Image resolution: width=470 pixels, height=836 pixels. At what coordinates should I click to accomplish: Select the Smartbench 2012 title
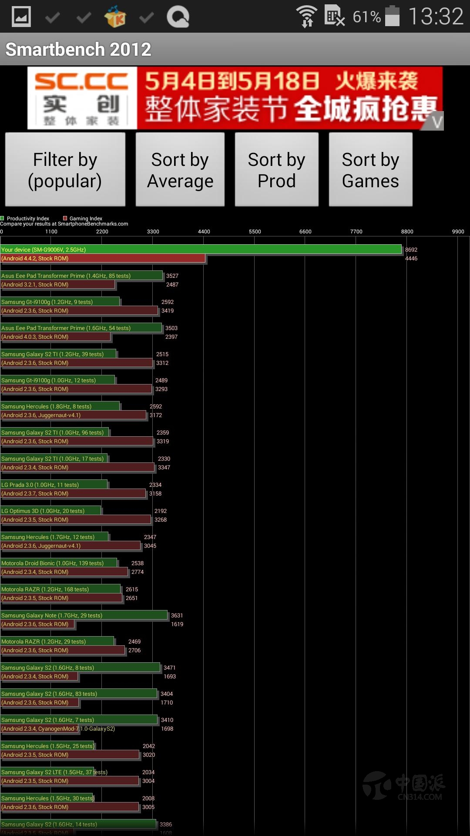click(78, 49)
